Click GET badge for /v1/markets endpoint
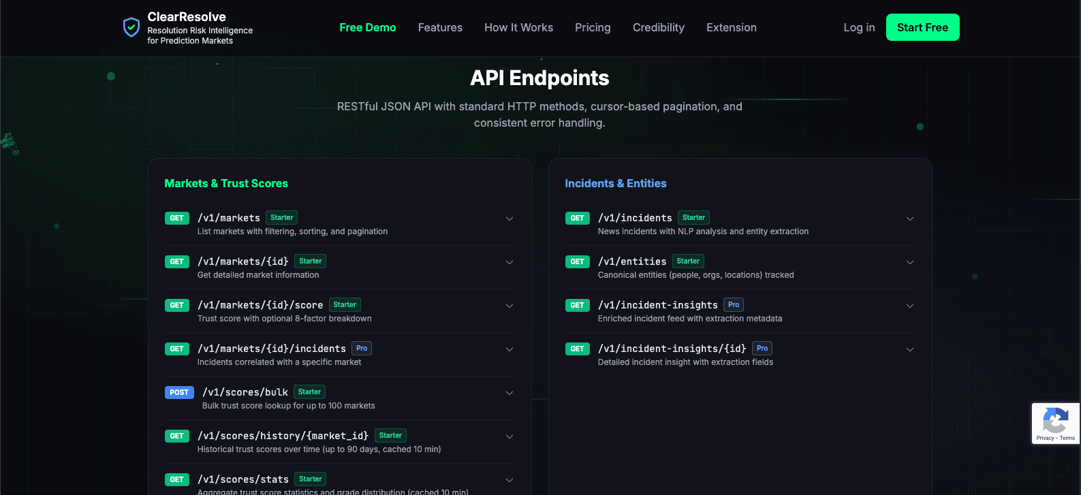The image size is (1081, 495). tap(177, 218)
